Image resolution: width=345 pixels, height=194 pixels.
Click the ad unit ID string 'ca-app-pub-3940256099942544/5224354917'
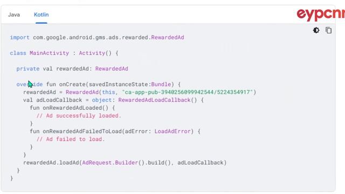tap(187, 92)
